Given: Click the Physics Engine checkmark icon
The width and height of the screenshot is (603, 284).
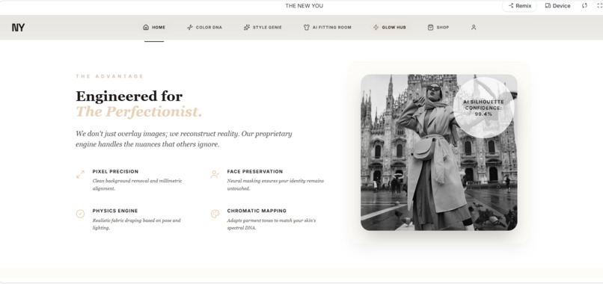Looking at the screenshot, I should coord(80,214).
